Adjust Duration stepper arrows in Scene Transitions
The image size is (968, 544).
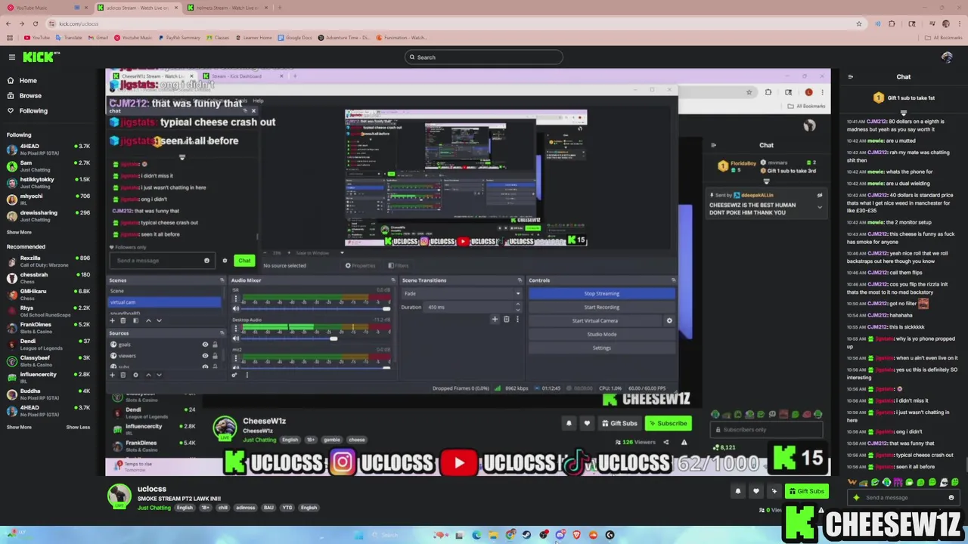pos(517,308)
